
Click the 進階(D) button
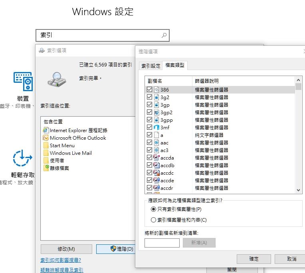point(115,249)
